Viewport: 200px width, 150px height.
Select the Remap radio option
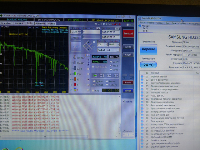(94, 85)
